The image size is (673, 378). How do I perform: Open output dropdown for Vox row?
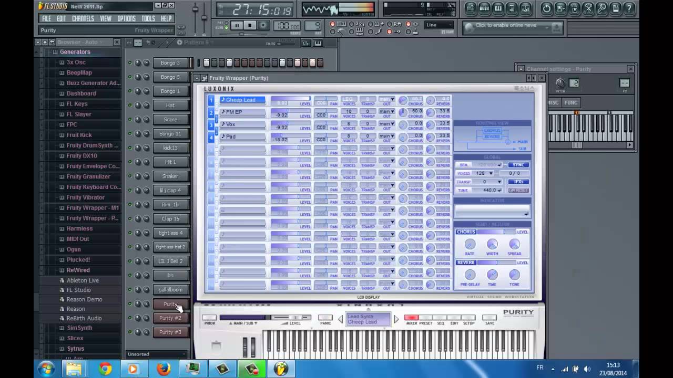click(386, 123)
